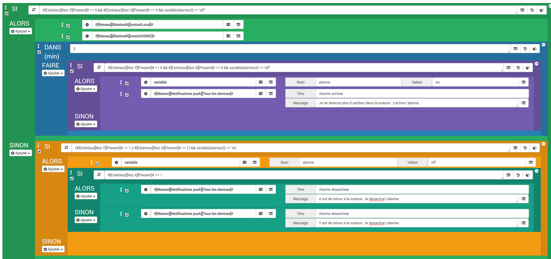Remove the restartOSMC action with its minus button
The height and width of the screenshot is (259, 551).
pos(87,36)
